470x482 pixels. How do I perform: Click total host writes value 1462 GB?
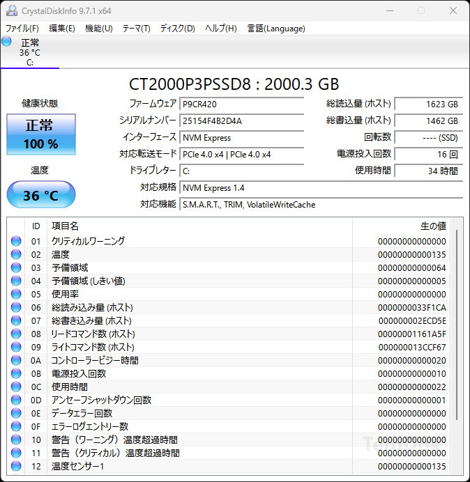[428, 120]
